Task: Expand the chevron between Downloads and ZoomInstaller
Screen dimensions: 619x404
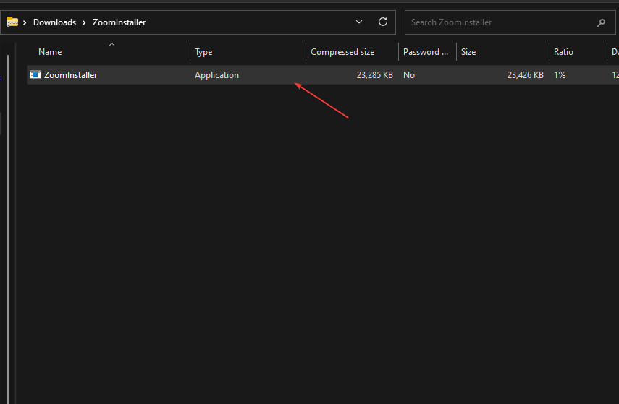Action: [x=84, y=22]
